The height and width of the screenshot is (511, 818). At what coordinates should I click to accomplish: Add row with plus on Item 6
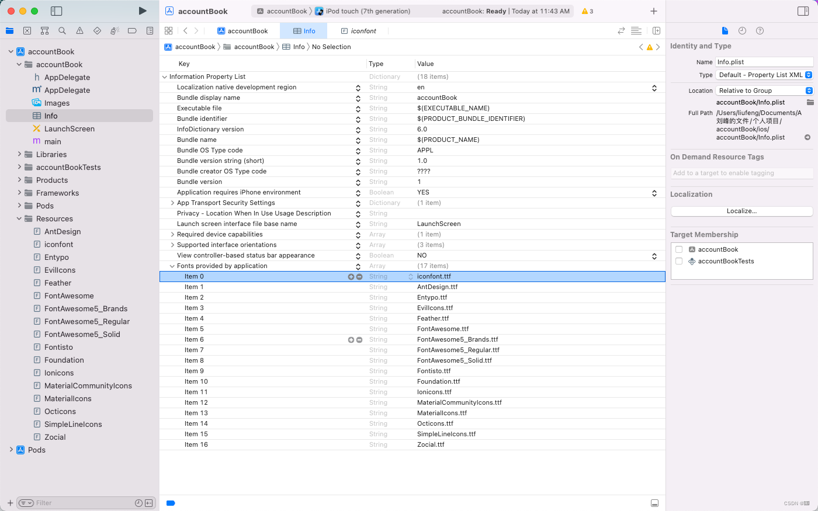pyautogui.click(x=351, y=340)
